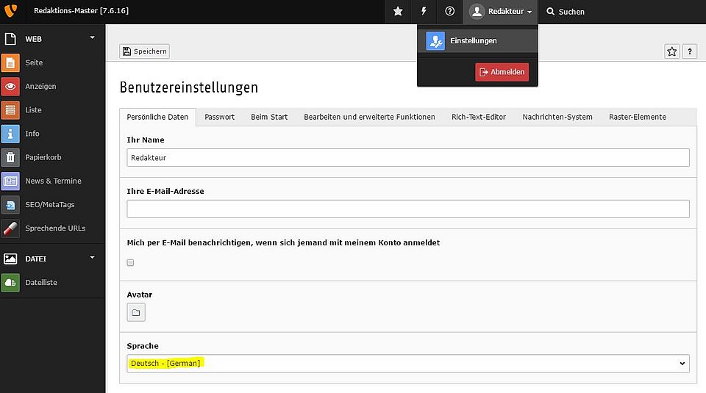Switch to the Passwort tab

[219, 117]
